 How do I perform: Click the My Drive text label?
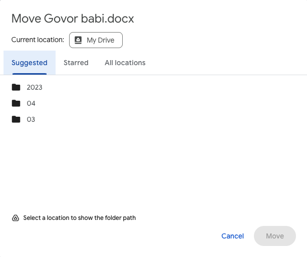pyautogui.click(x=101, y=40)
